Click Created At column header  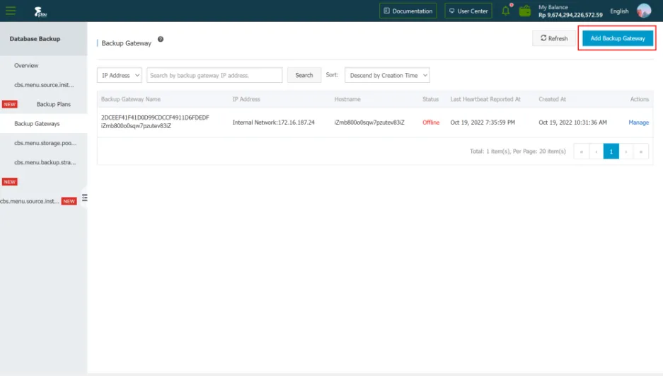[552, 99]
